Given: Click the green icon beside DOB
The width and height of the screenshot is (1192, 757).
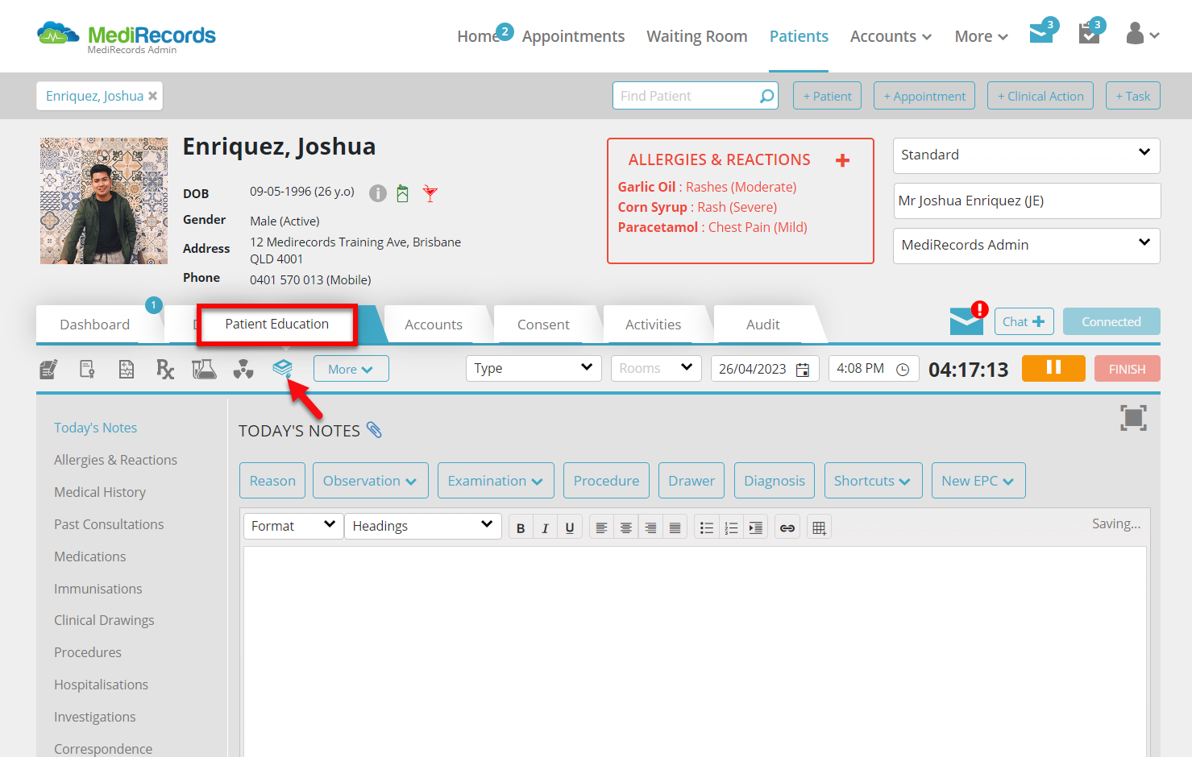Looking at the screenshot, I should point(403,193).
